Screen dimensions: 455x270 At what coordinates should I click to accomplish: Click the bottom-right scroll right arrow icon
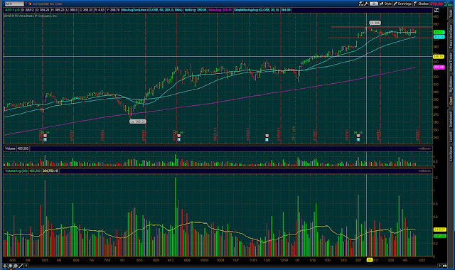point(440,266)
